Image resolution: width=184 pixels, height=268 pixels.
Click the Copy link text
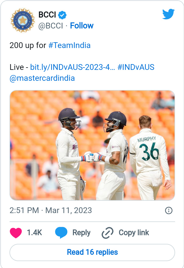(x=134, y=233)
